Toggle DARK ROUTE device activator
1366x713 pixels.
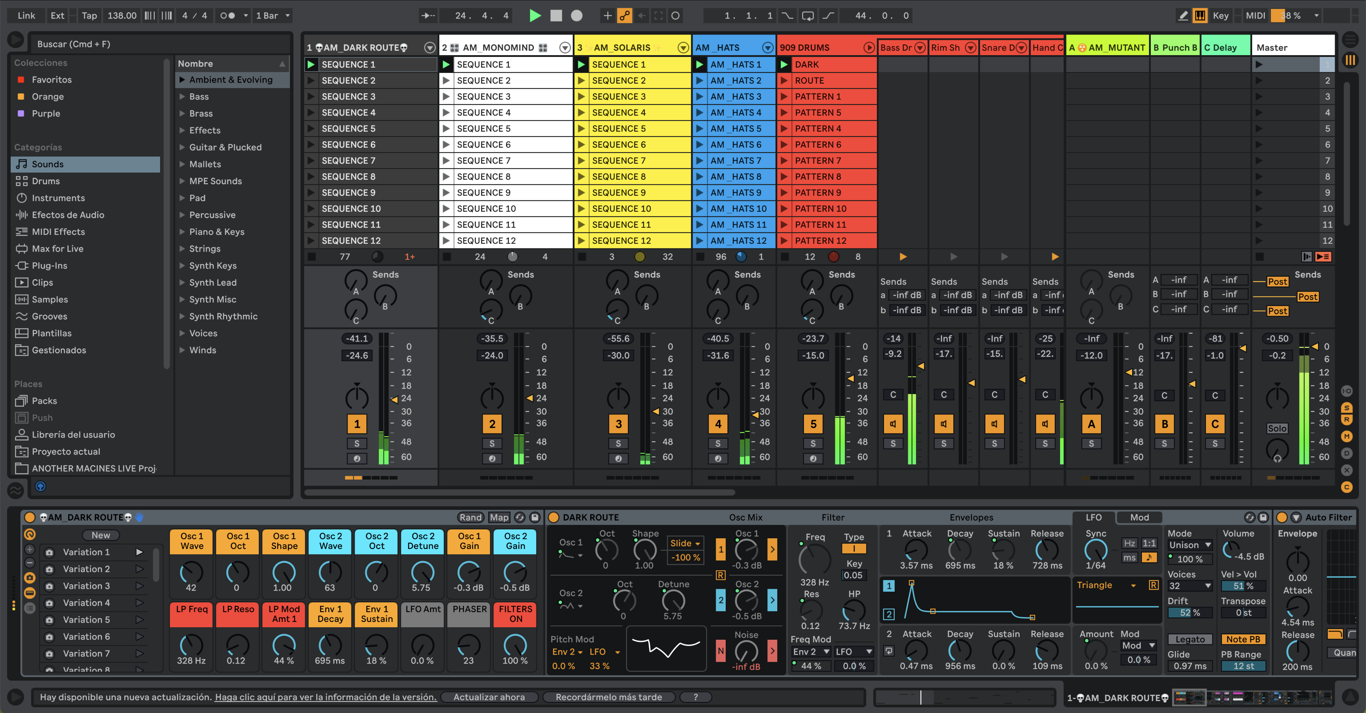pyautogui.click(x=553, y=517)
